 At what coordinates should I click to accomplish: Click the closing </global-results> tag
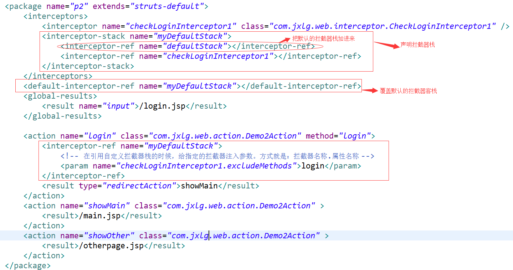click(63, 116)
